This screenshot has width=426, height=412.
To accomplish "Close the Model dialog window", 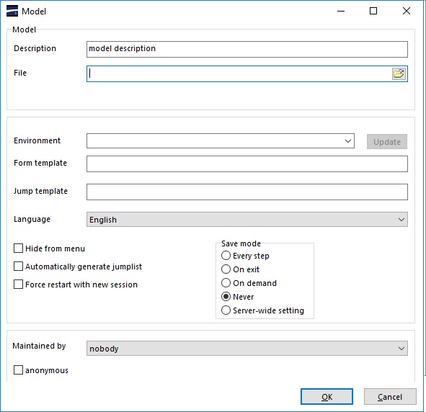I will click(x=407, y=11).
